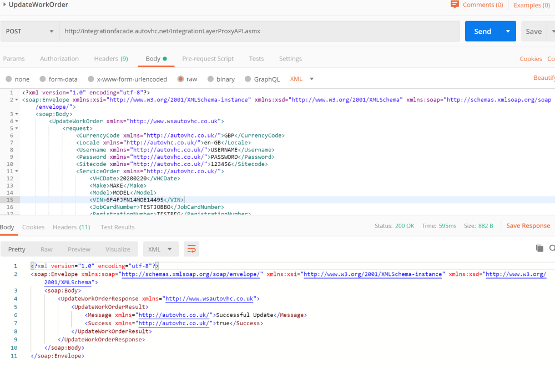Send the request
Image resolution: width=555 pixels, height=368 pixels.
coord(483,31)
